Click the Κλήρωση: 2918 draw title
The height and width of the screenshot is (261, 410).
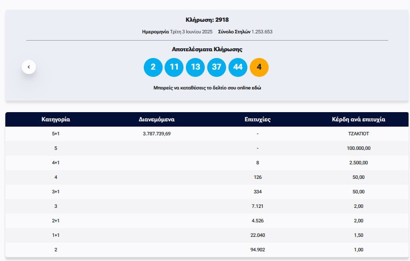pyautogui.click(x=207, y=20)
